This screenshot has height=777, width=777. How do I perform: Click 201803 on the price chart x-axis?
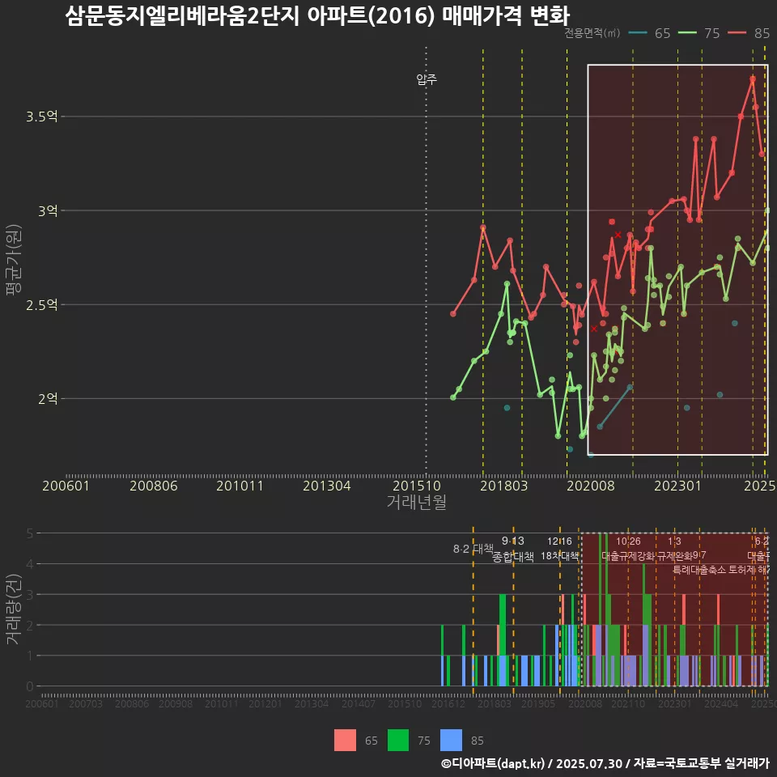[x=504, y=486]
